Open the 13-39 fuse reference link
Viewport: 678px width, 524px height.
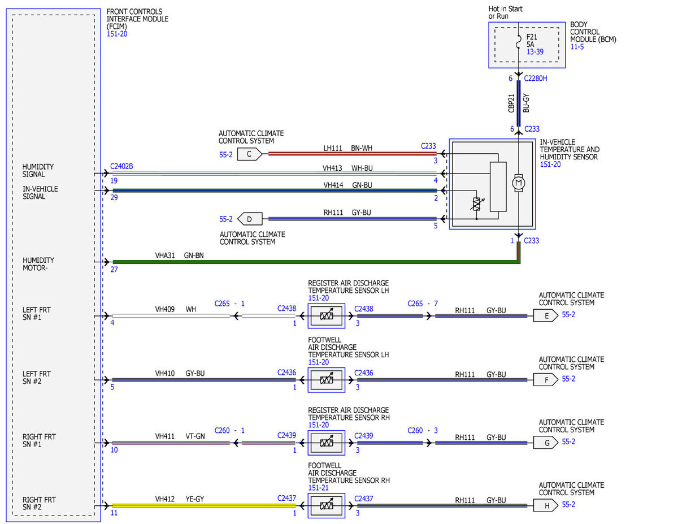[535, 51]
